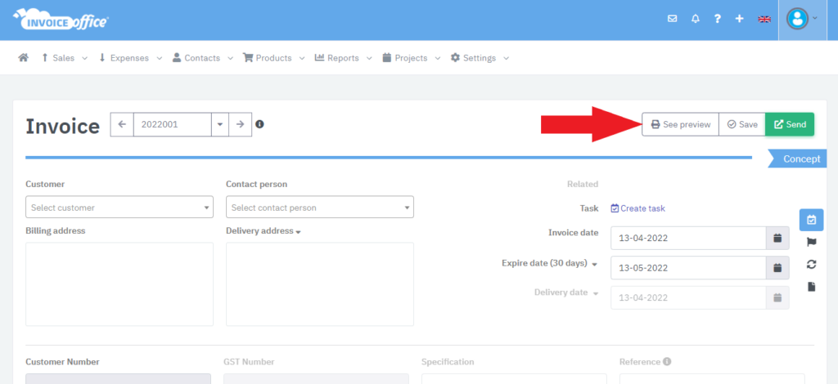838x384 pixels.
Task: Click the help question mark icon
Action: [717, 19]
